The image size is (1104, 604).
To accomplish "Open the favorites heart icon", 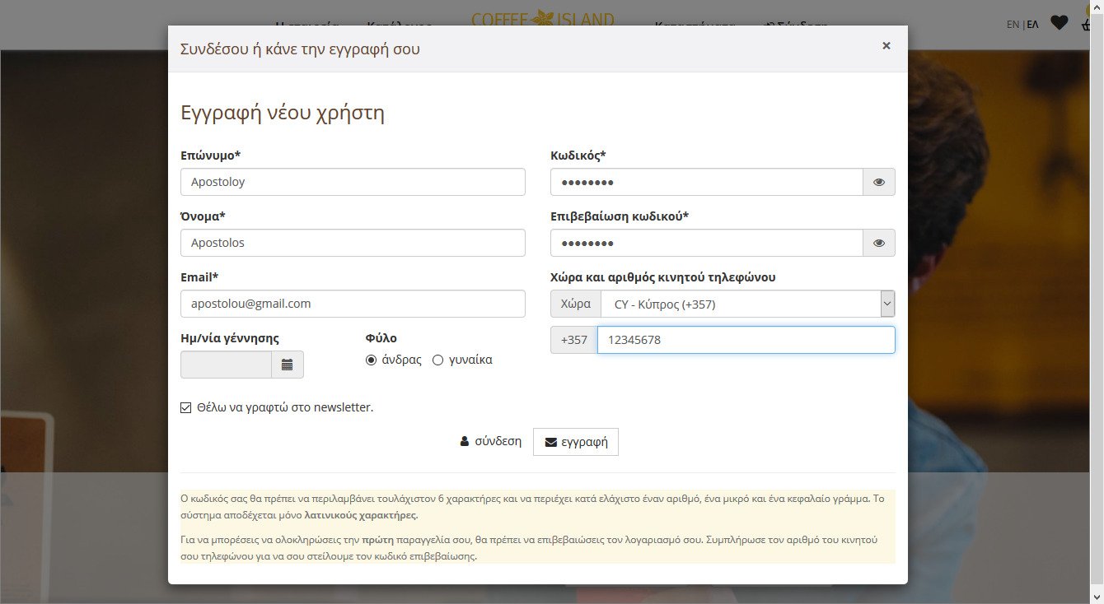I will coord(1060,23).
